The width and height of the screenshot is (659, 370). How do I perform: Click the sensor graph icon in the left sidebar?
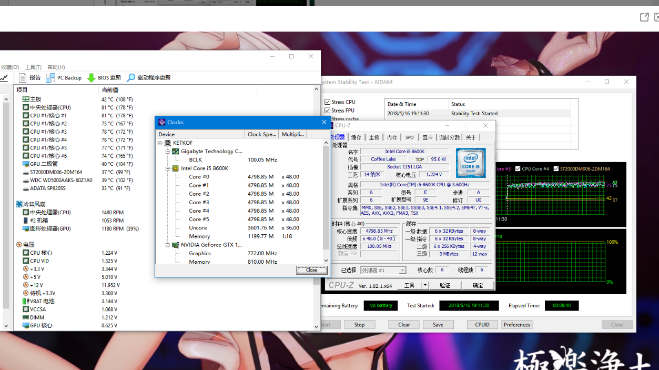pyautogui.click(x=5, y=77)
